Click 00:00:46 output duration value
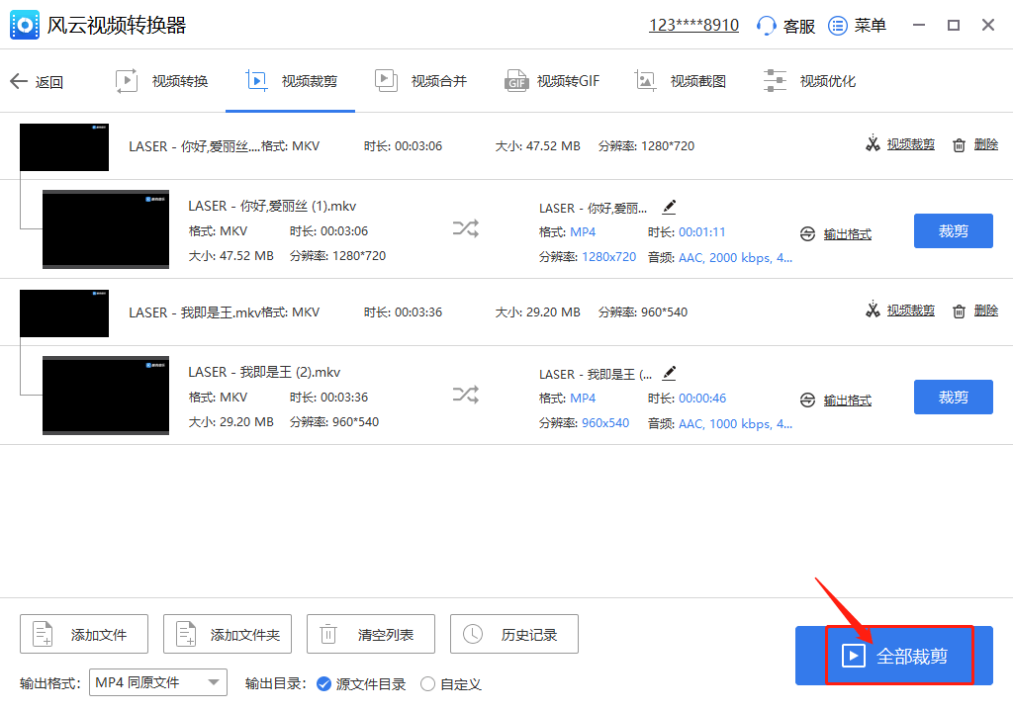Screen dimensions: 1013x712 pos(702,398)
